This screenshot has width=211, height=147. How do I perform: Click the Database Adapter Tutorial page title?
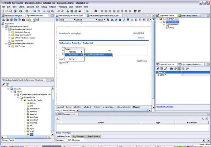click(x=76, y=43)
